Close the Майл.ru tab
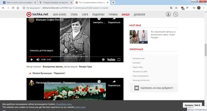The width and height of the screenshot is (207, 111). [x=35, y=2]
